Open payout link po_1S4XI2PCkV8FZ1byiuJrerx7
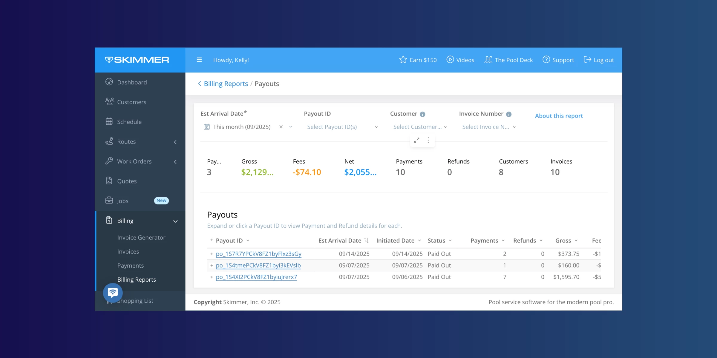The image size is (717, 358). coord(256,277)
